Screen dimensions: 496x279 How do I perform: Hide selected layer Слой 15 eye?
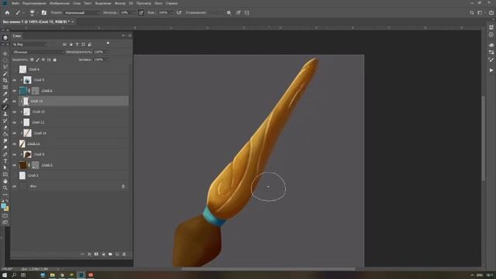tap(14, 102)
